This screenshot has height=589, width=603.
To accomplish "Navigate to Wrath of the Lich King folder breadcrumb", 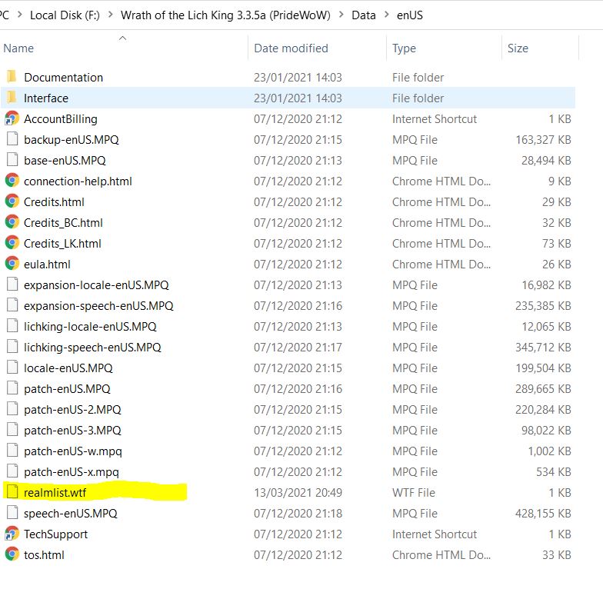I will (x=225, y=15).
